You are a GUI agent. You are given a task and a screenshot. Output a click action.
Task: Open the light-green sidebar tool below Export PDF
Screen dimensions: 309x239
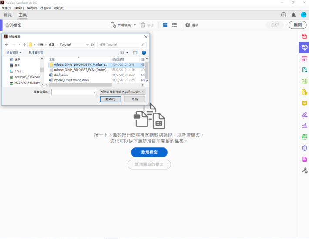pos(305,81)
